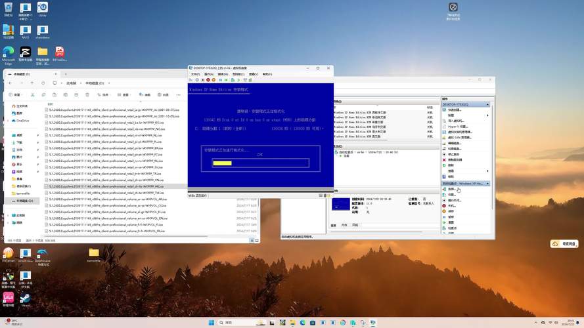The height and width of the screenshot is (328, 584).
Task: Select the highlighted zh-hk ISO file row
Action: click(x=116, y=186)
